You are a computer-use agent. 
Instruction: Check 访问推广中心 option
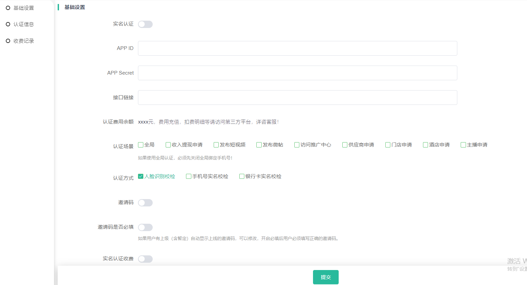tap(297, 145)
